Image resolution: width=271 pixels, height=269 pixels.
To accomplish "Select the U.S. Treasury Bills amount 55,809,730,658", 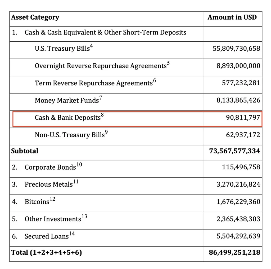I will pos(236,49).
